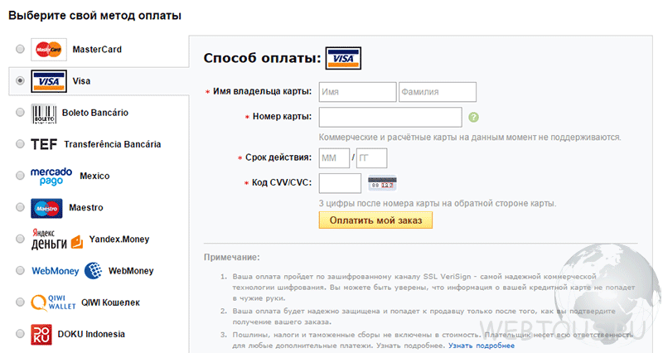Focus the Имя first name field
The height and width of the screenshot is (353, 663).
tap(357, 92)
